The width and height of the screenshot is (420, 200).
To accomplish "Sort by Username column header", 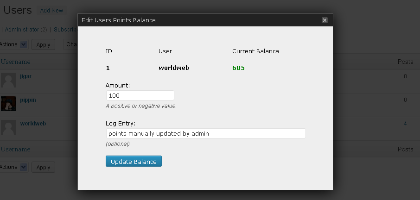I will 15,62.
